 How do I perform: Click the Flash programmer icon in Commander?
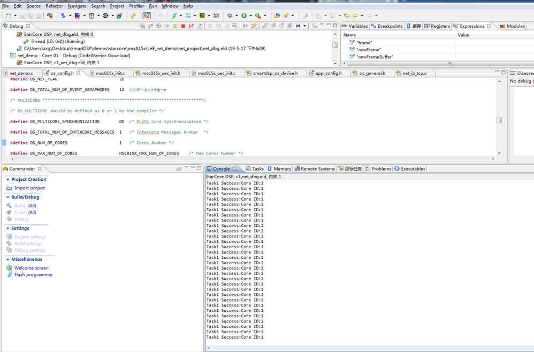tap(9, 275)
